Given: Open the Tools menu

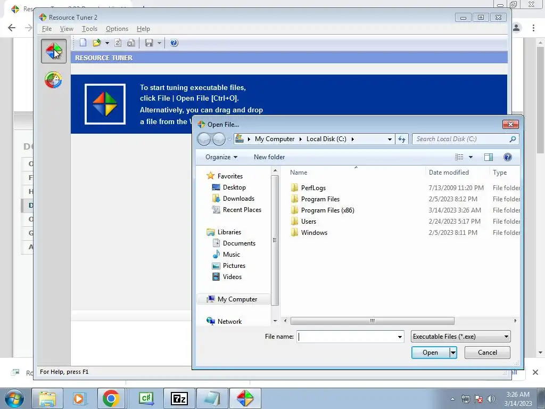Looking at the screenshot, I should [89, 29].
